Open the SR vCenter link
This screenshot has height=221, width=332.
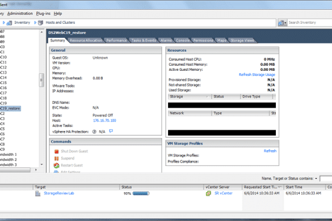tap(224, 193)
